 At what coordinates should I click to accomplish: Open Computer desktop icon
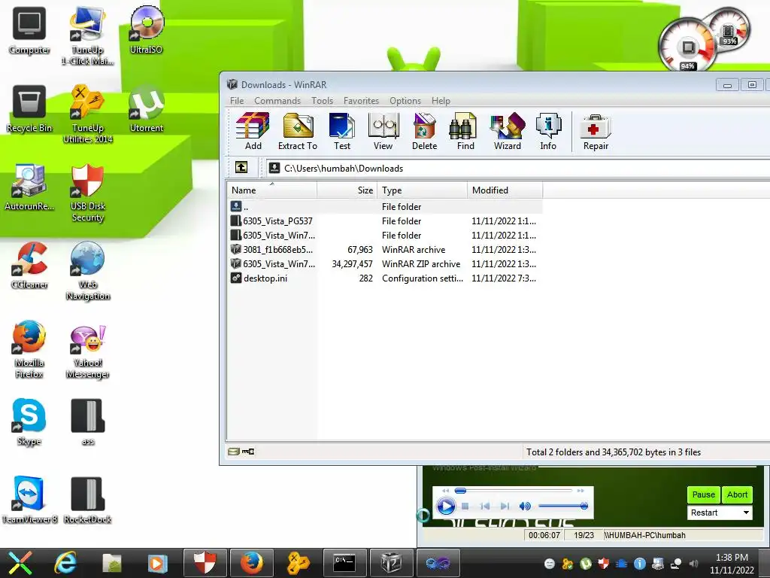[29, 31]
